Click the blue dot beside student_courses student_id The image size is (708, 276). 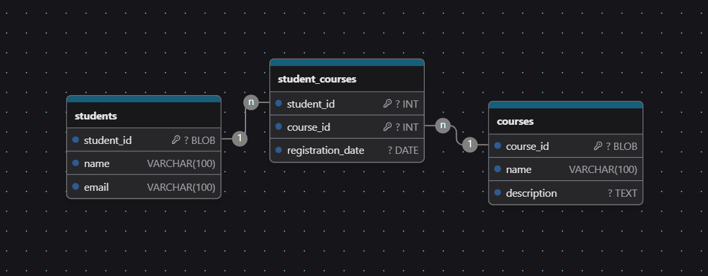pyautogui.click(x=279, y=104)
